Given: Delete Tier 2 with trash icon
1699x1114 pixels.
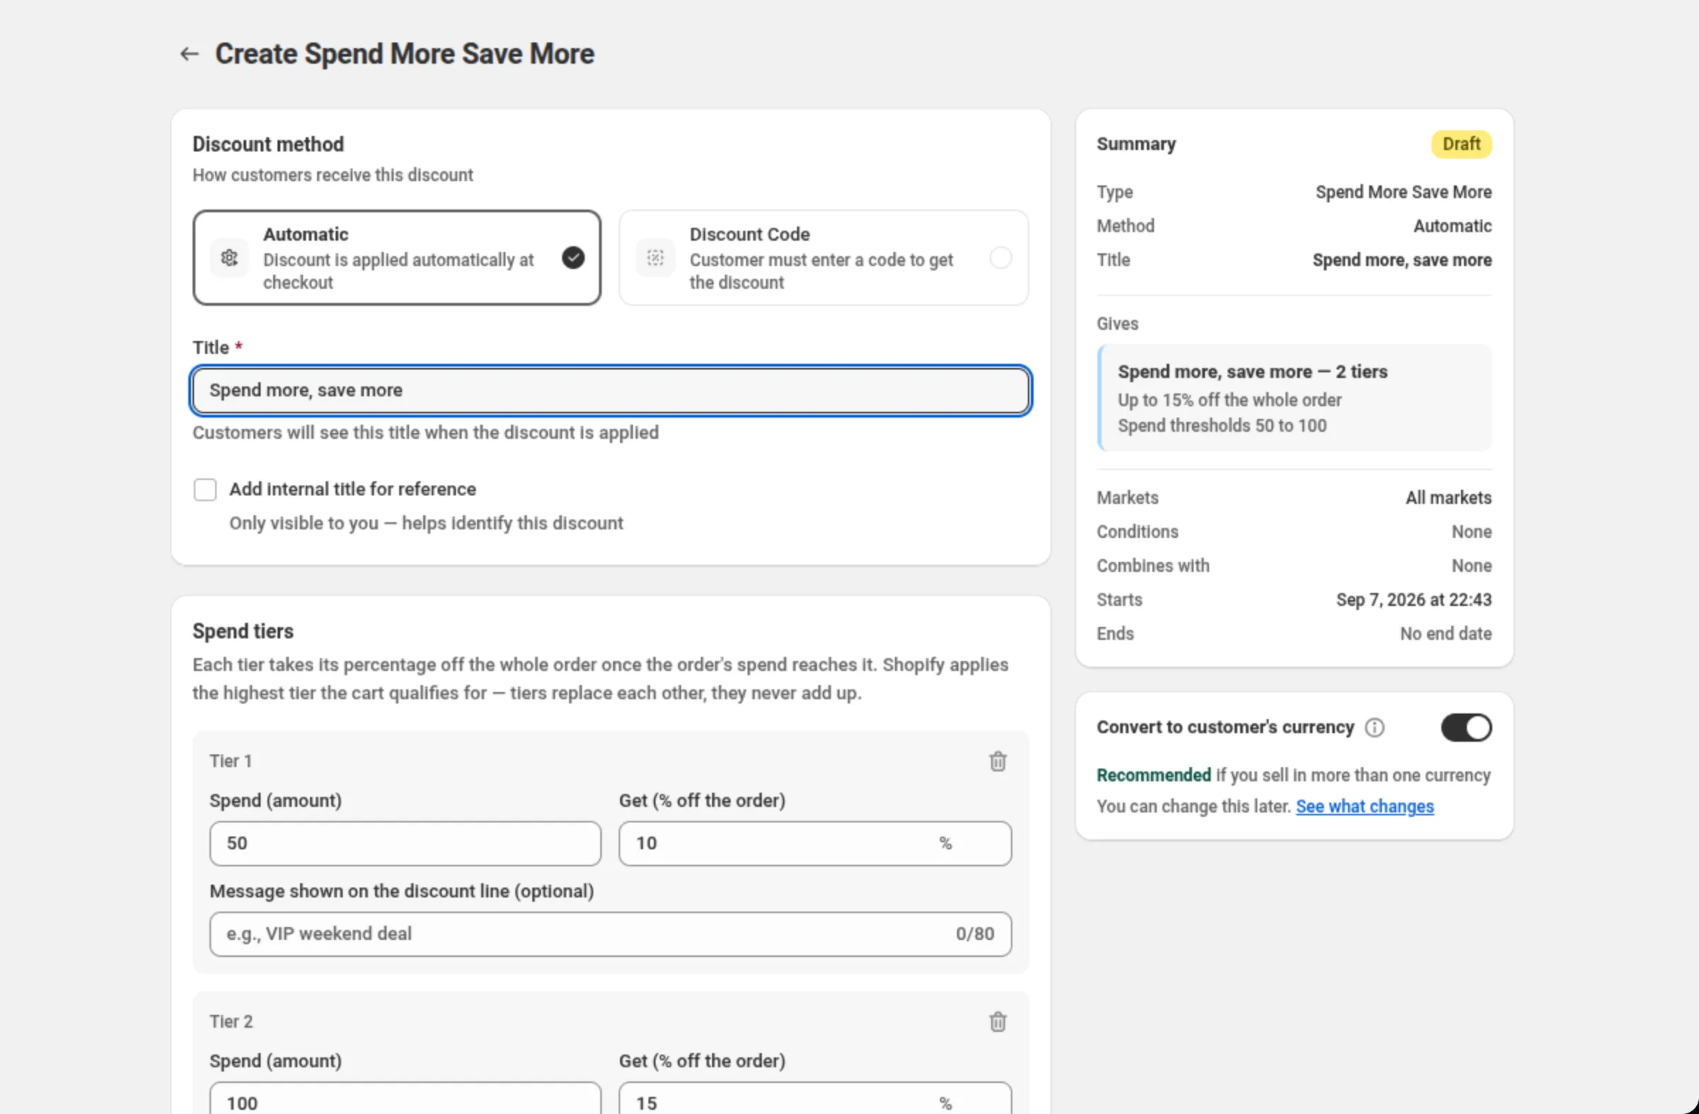Looking at the screenshot, I should (x=997, y=1022).
